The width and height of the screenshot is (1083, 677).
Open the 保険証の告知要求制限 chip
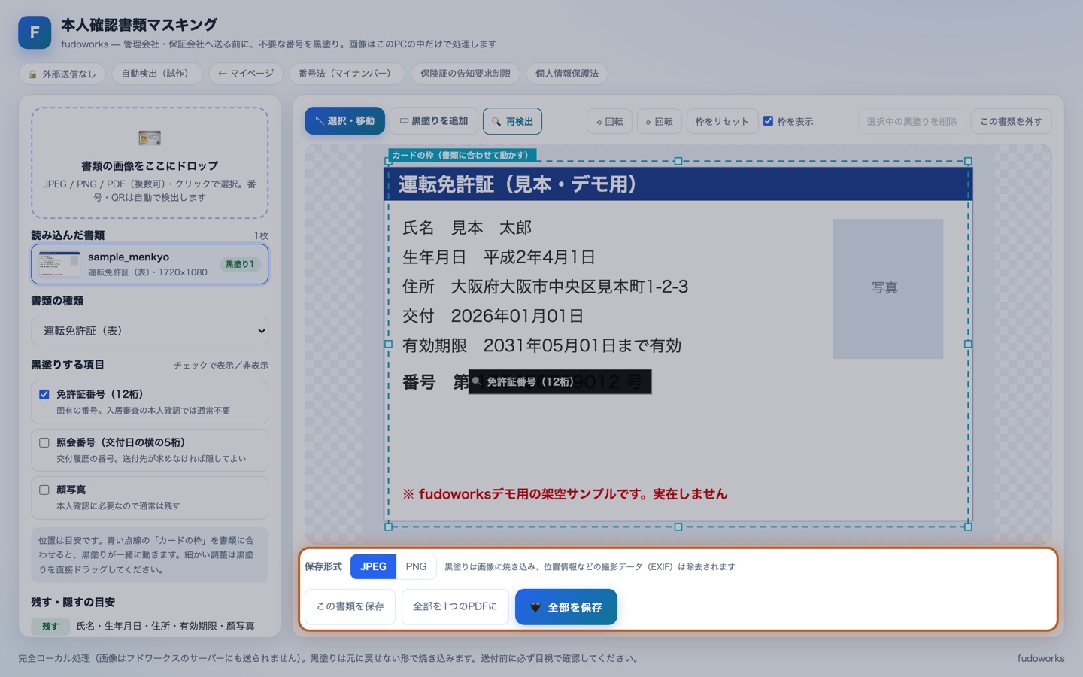tap(466, 74)
